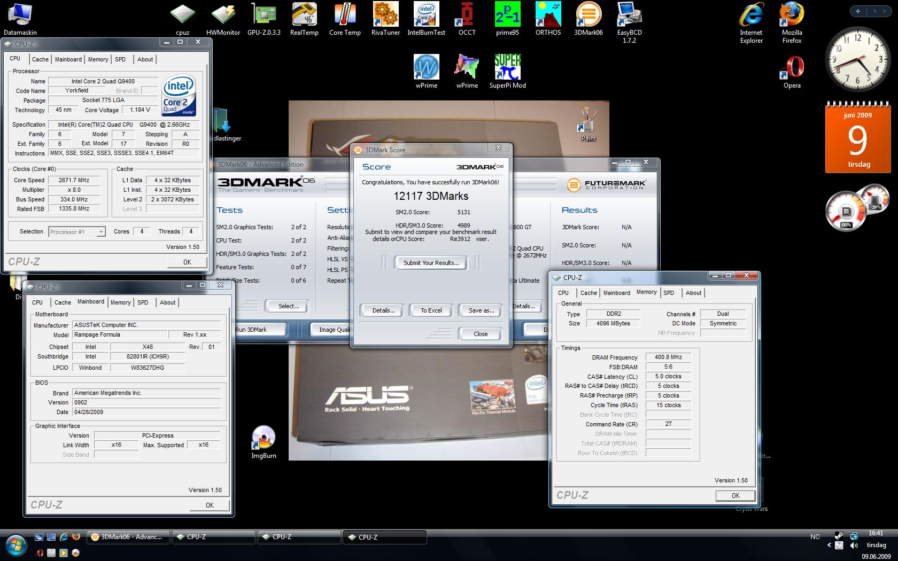Screen dimensions: 898x561
Task: Open the cpuz desktop shortcut
Action: click(x=182, y=19)
